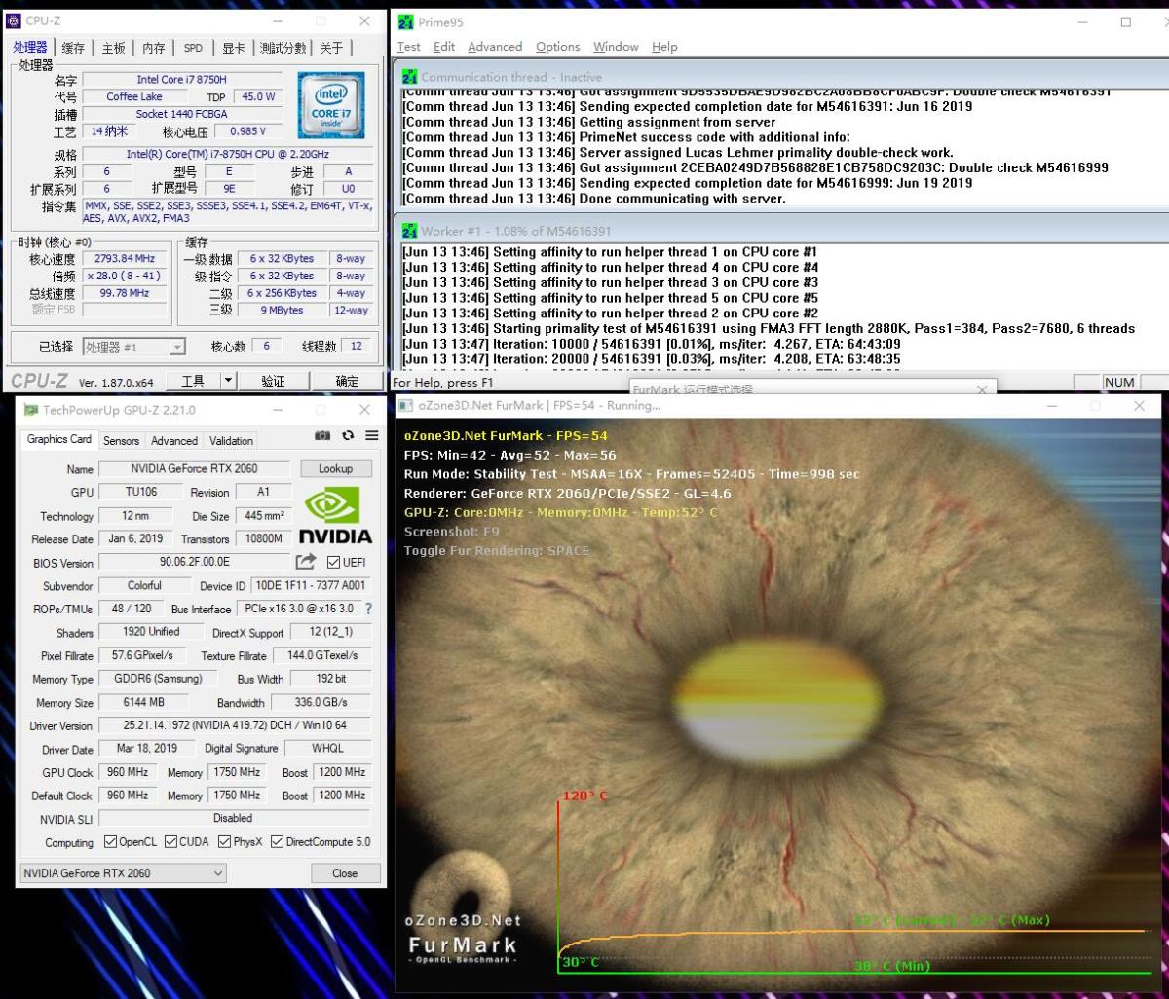
Task: Expand the arrow beside the 工具 button
Action: [x=228, y=381]
